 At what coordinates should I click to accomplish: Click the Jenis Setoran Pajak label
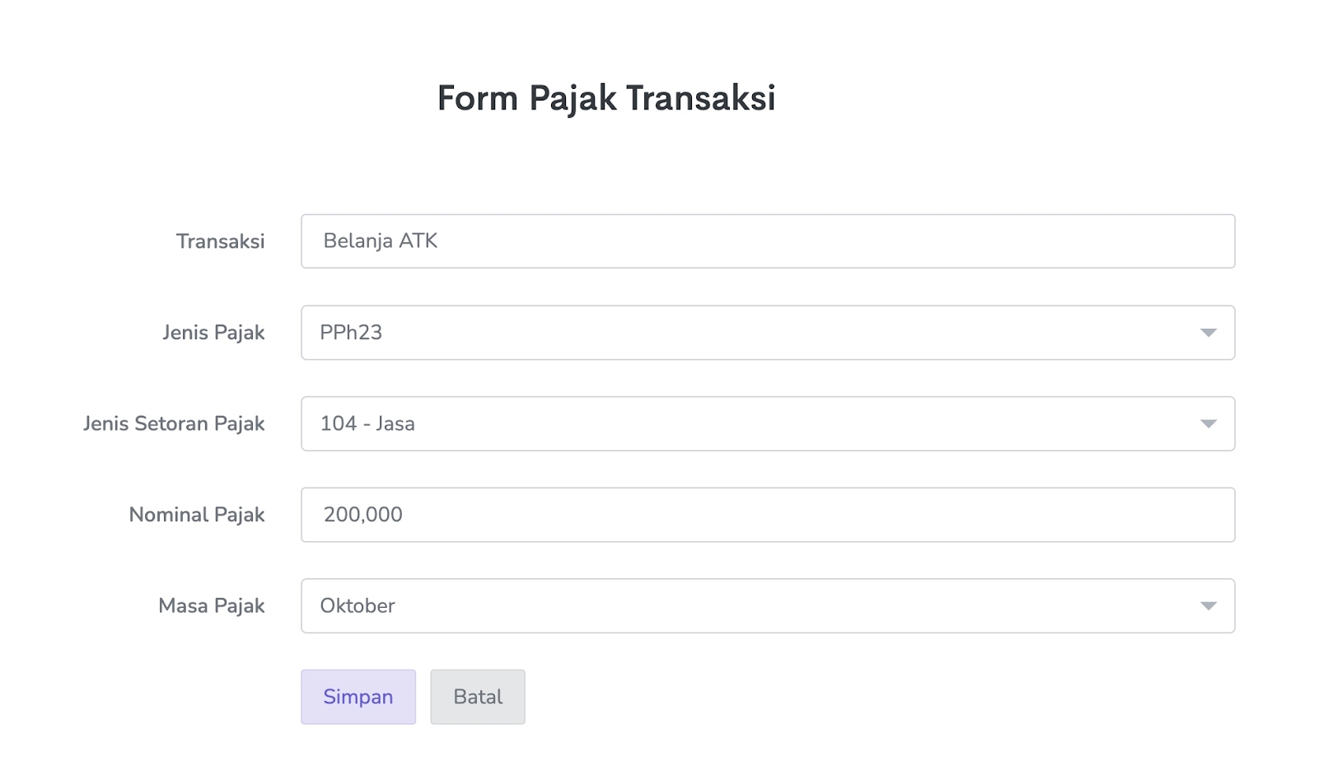click(x=174, y=424)
